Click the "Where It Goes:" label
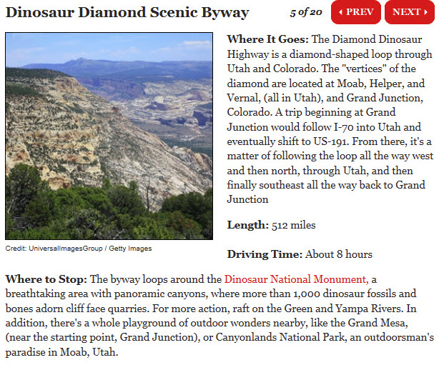 point(267,39)
